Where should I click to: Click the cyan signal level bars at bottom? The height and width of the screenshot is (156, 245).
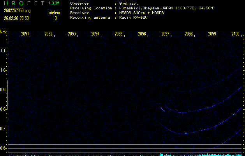(203, 154)
